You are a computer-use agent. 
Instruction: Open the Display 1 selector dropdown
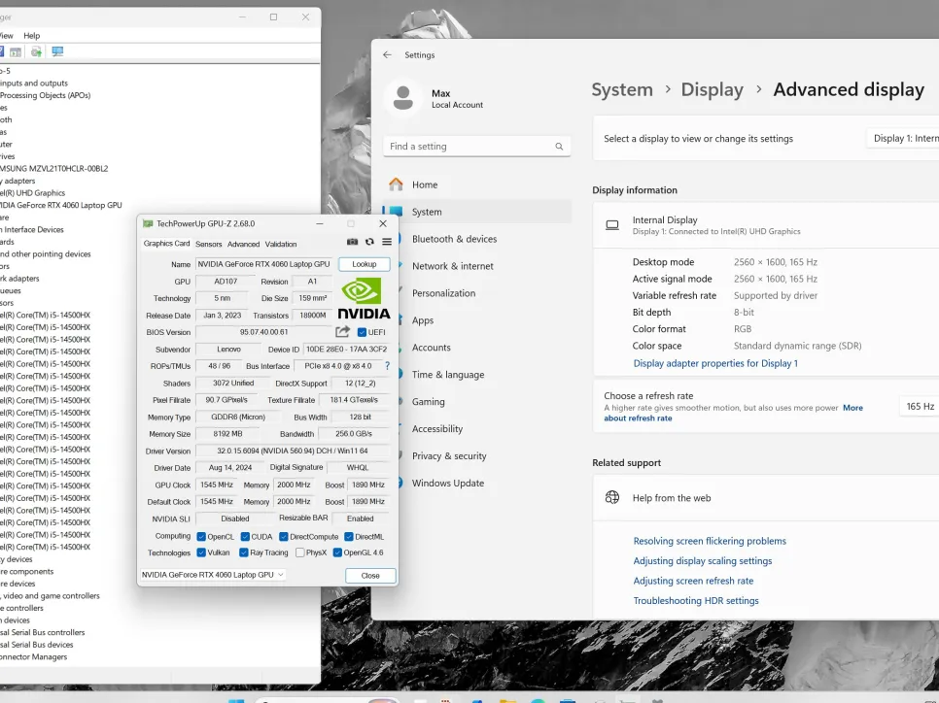(x=904, y=139)
